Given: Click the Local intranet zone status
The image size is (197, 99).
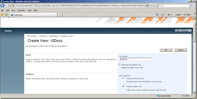Looking at the screenshot, I should (x=164, y=96).
